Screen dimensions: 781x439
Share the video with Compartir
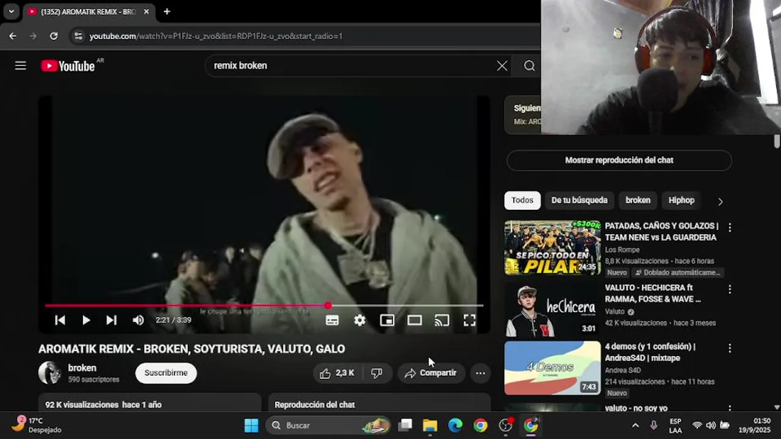[x=431, y=373]
